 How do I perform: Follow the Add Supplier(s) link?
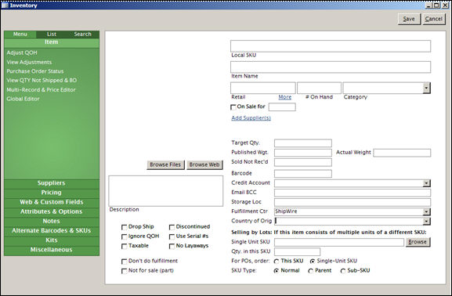pyautogui.click(x=251, y=118)
